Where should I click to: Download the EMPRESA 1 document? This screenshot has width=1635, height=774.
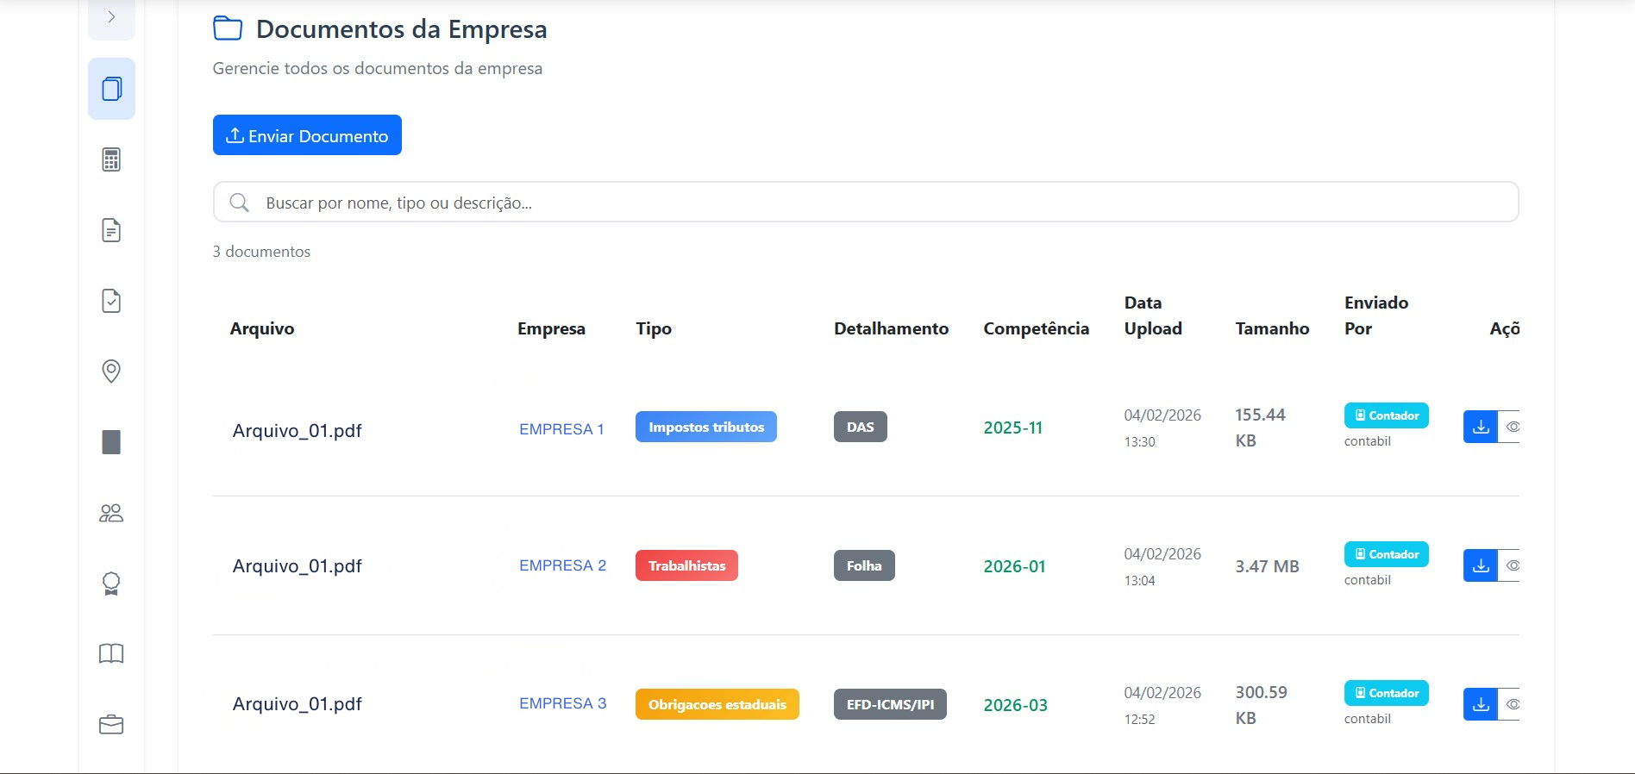coord(1480,428)
